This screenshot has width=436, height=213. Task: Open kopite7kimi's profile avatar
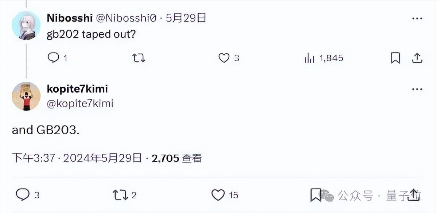tap(26, 96)
